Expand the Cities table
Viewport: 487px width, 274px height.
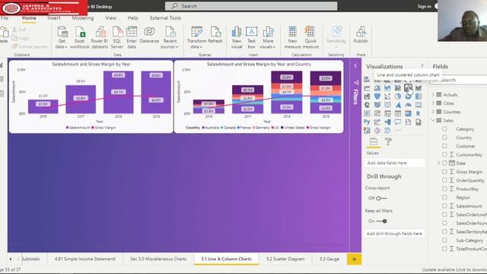click(x=433, y=104)
